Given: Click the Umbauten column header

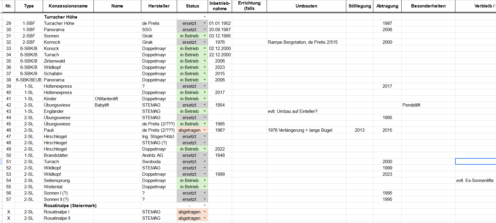Looking at the screenshot, I should click(306, 6).
